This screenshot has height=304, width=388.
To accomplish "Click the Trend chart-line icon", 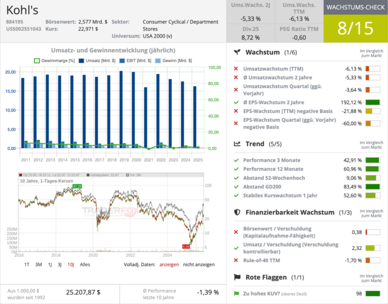I will pyautogui.click(x=238, y=144).
